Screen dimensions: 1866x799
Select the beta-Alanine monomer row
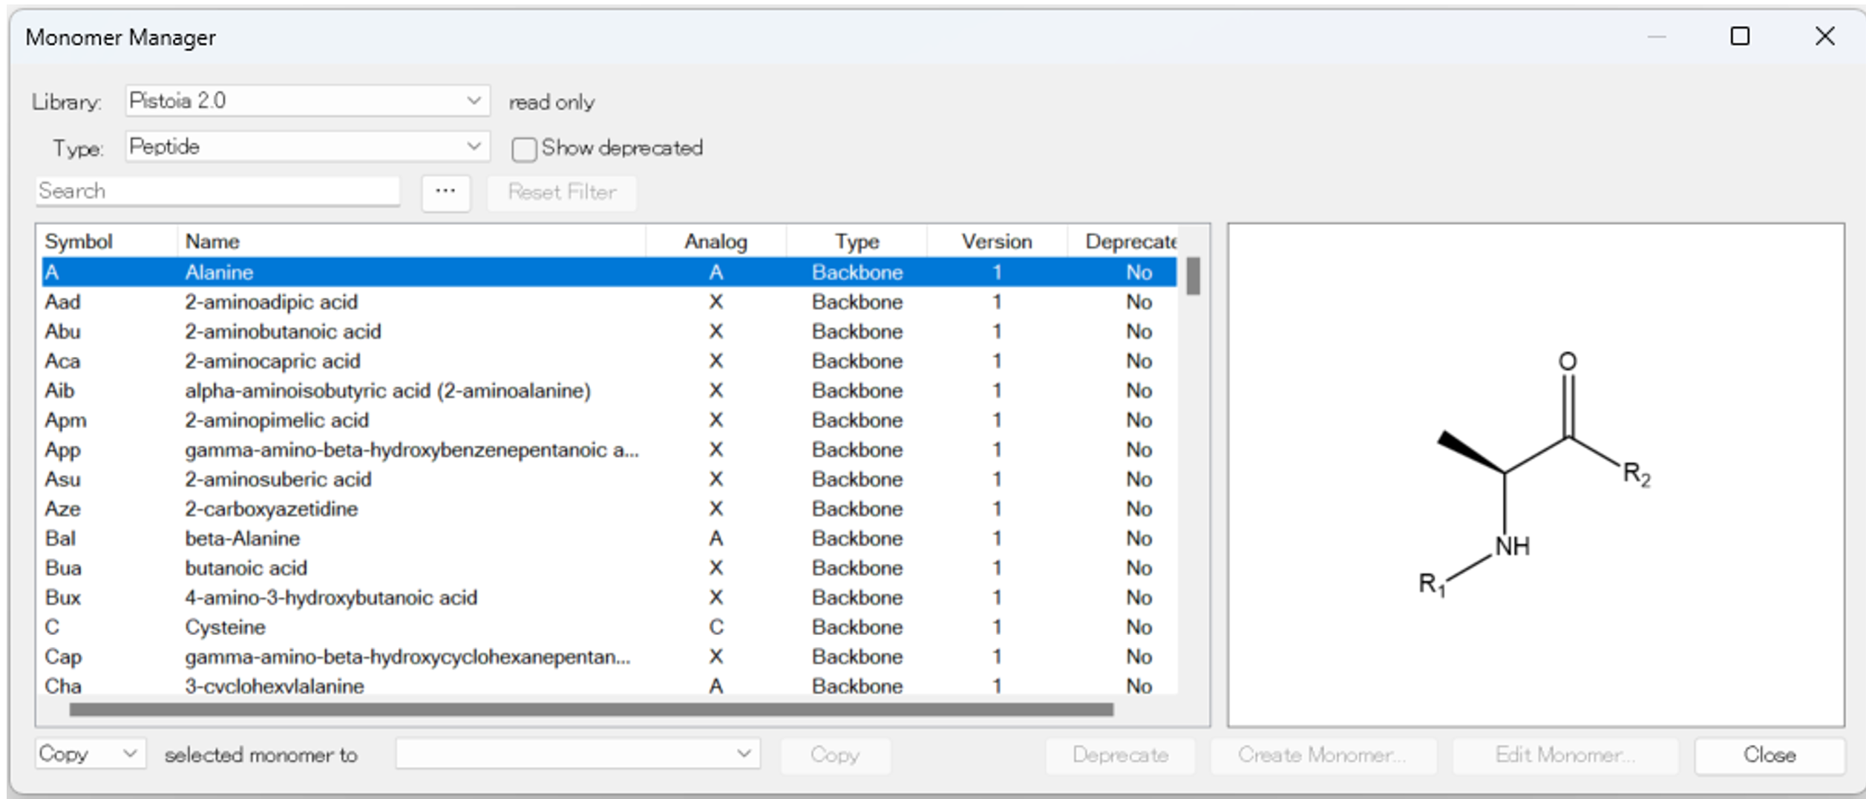tap(242, 539)
